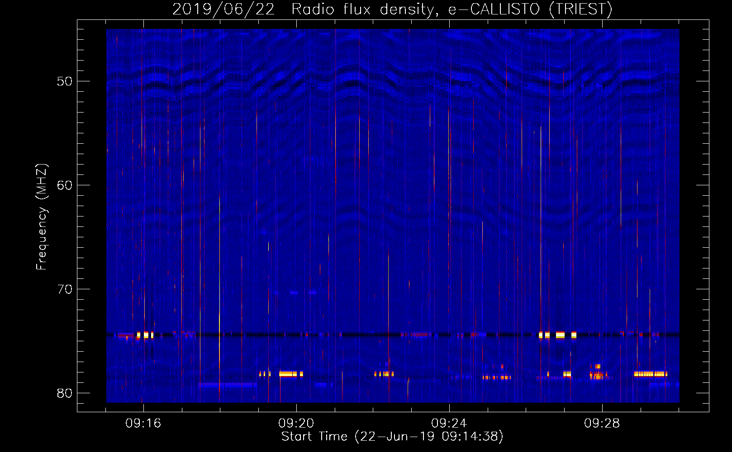The width and height of the screenshot is (732, 452).
Task: Click the 70 frequency tick label
Action: point(65,289)
